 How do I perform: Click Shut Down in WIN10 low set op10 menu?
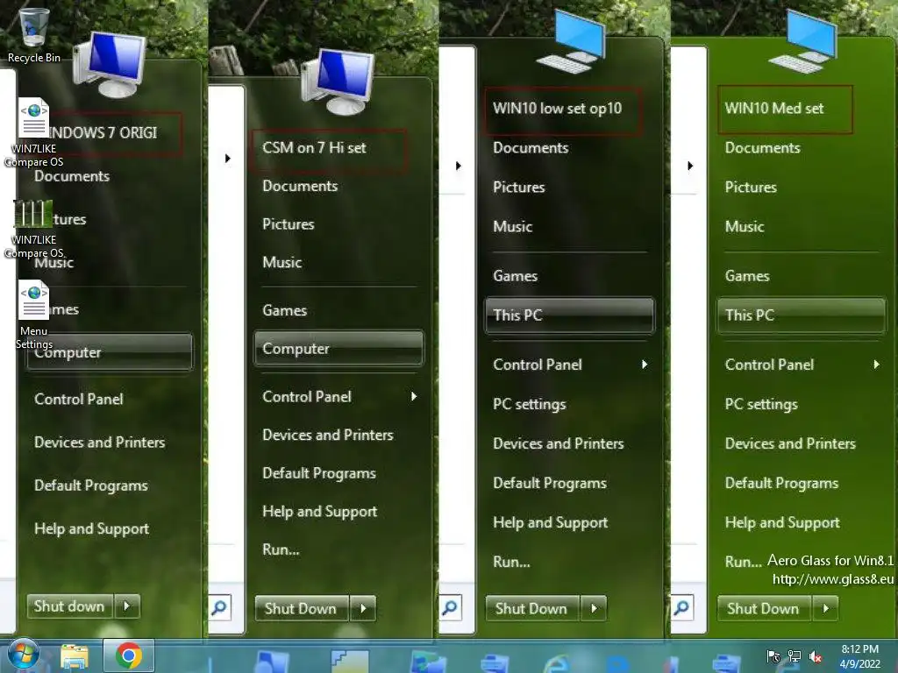pos(532,608)
